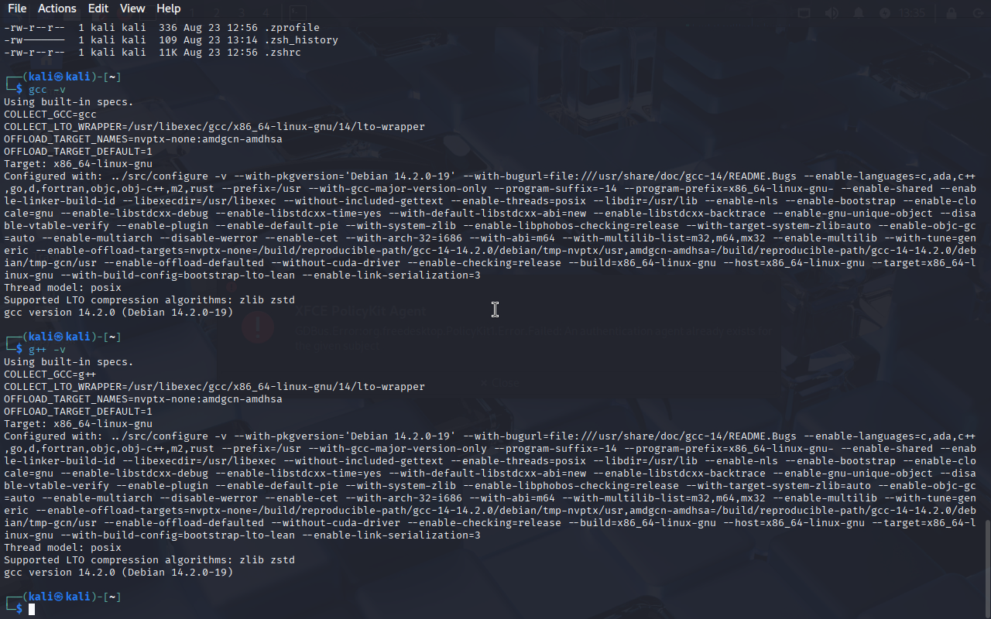Click the faint terminal launcher icon in panel
Image resolution: width=991 pixels, height=619 pixels.
[298, 13]
